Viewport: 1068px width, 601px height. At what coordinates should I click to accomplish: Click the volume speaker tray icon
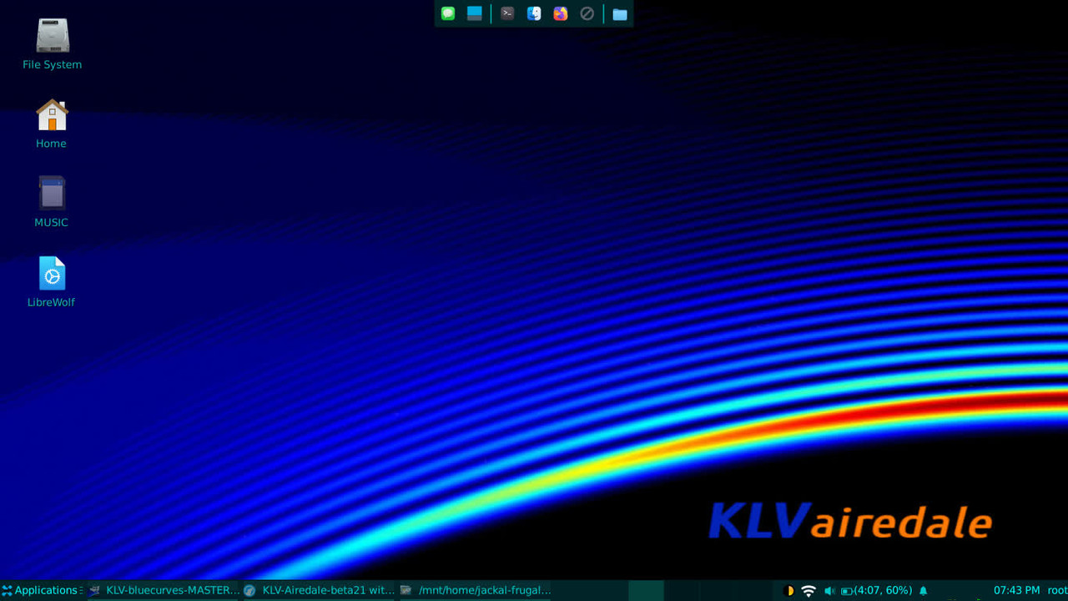829,590
